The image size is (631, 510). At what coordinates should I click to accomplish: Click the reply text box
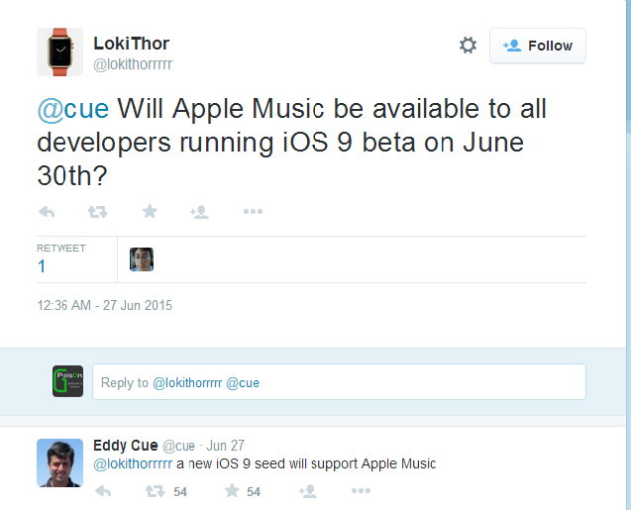[339, 381]
